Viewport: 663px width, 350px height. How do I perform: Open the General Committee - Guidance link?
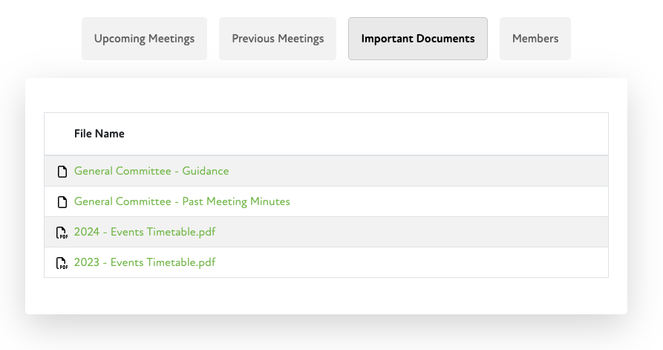(x=151, y=172)
